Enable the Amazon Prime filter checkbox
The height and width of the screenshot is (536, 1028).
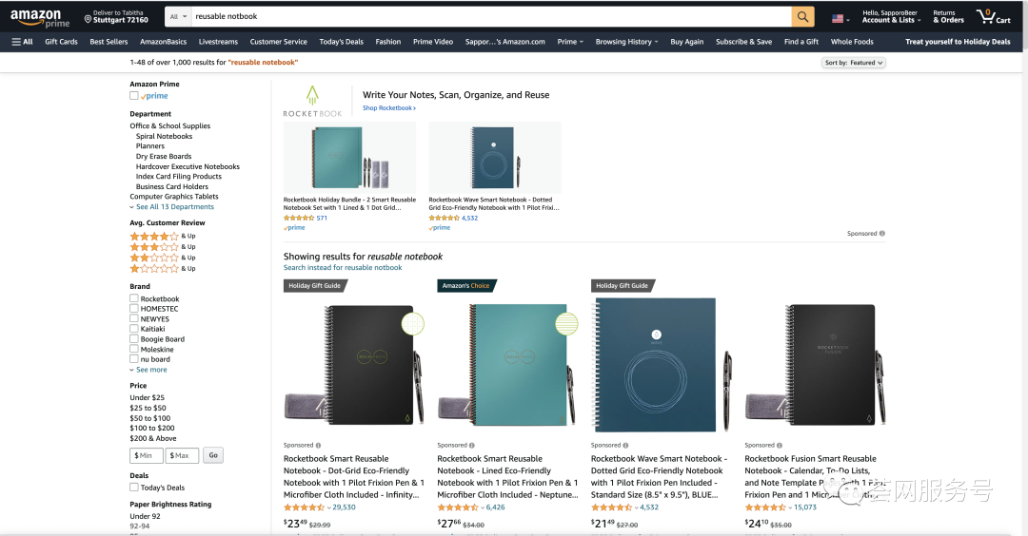[134, 96]
